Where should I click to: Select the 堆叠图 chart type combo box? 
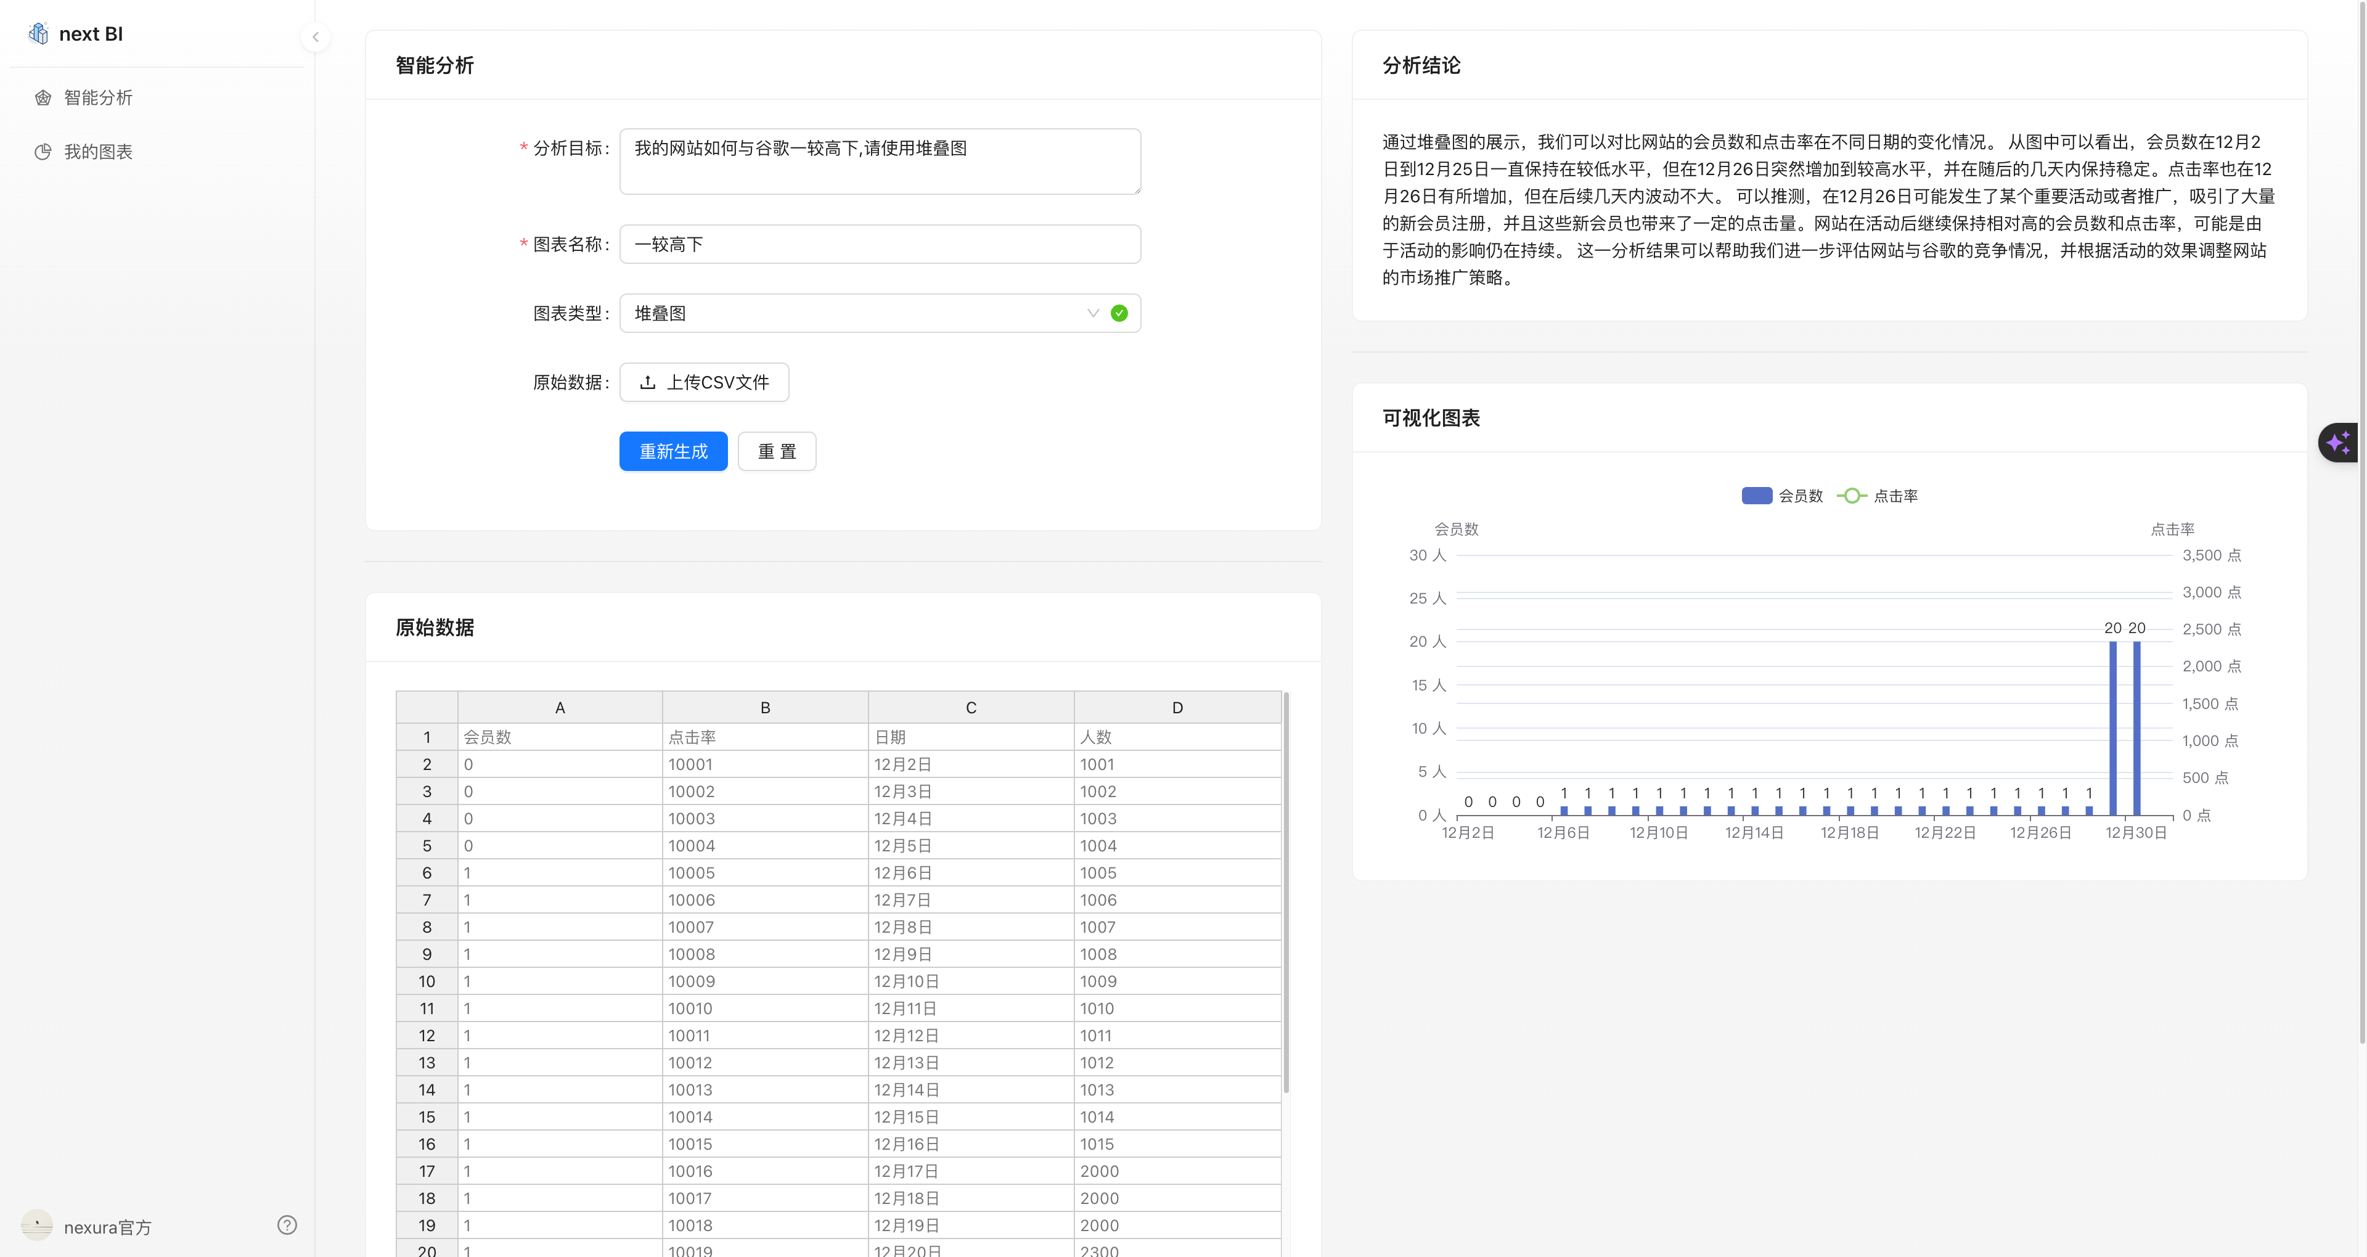coord(854,313)
